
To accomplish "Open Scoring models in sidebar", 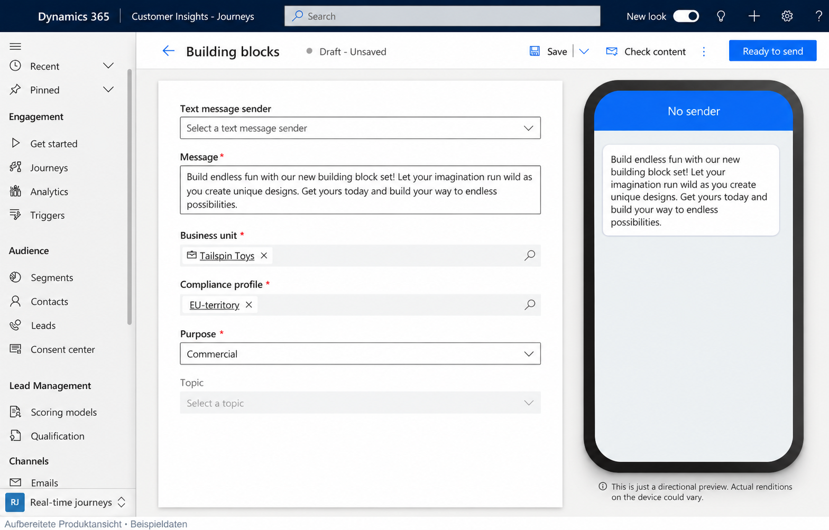I will click(63, 412).
